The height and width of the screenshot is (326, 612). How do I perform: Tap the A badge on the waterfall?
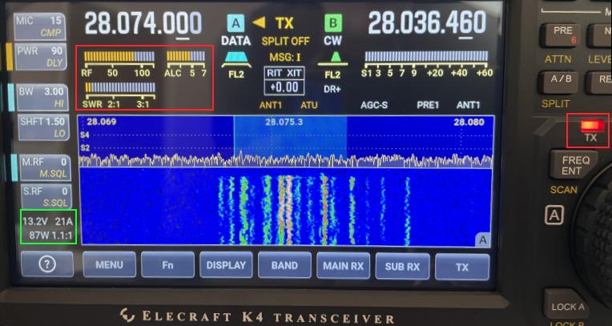[483, 239]
